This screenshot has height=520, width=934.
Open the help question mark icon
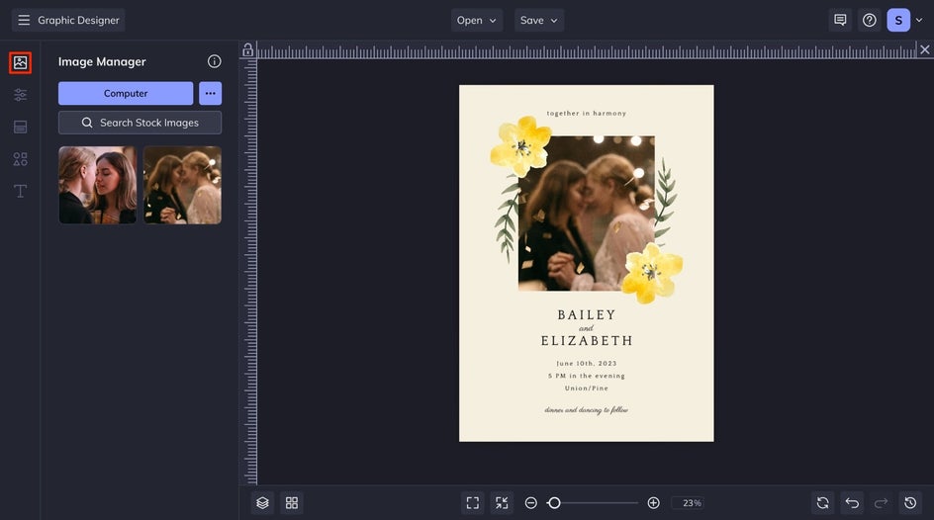click(870, 20)
